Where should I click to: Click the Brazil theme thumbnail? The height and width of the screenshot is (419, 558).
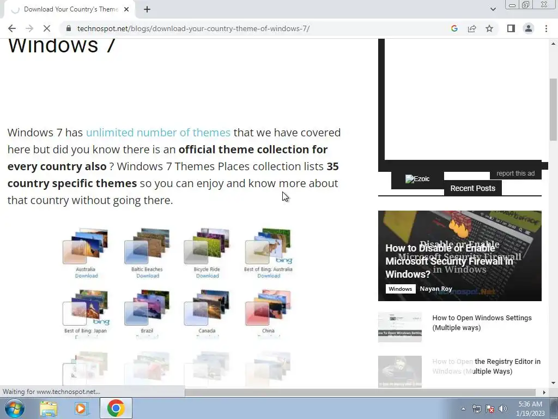[x=147, y=308]
